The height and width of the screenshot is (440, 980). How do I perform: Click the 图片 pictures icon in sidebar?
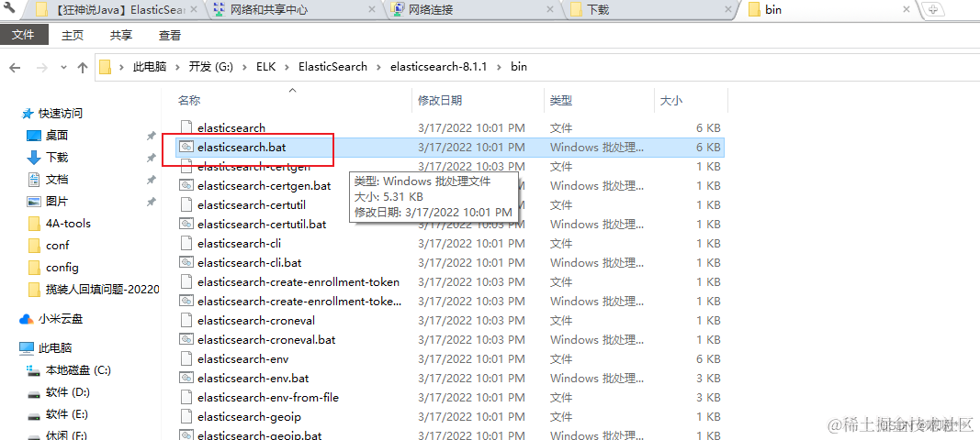click(x=33, y=202)
